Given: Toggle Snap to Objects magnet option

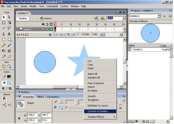Looking at the screenshot, I should pos(4,99).
